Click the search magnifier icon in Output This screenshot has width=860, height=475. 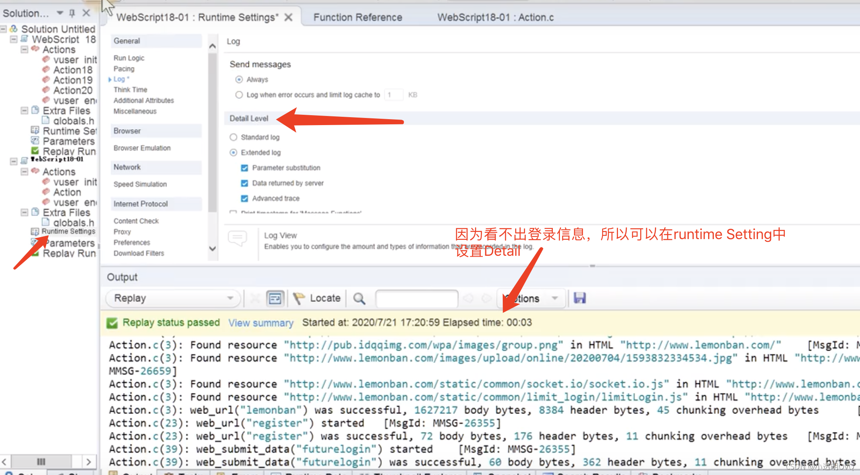pos(359,299)
